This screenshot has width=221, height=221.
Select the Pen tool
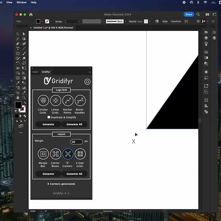[18, 44]
